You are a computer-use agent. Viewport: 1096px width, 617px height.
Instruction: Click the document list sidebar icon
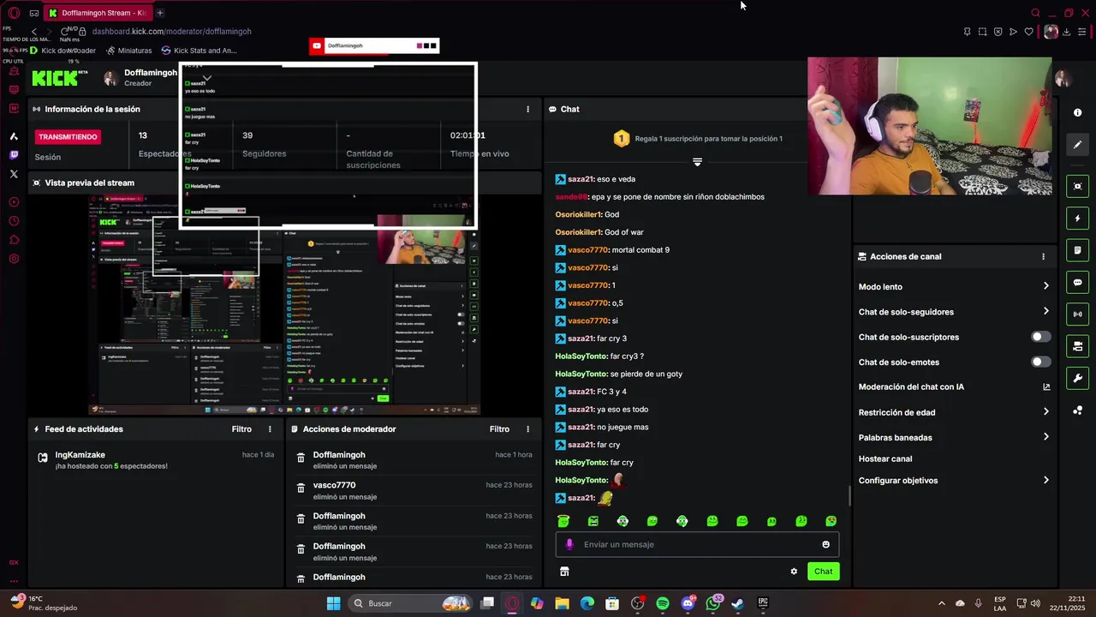tap(1077, 250)
